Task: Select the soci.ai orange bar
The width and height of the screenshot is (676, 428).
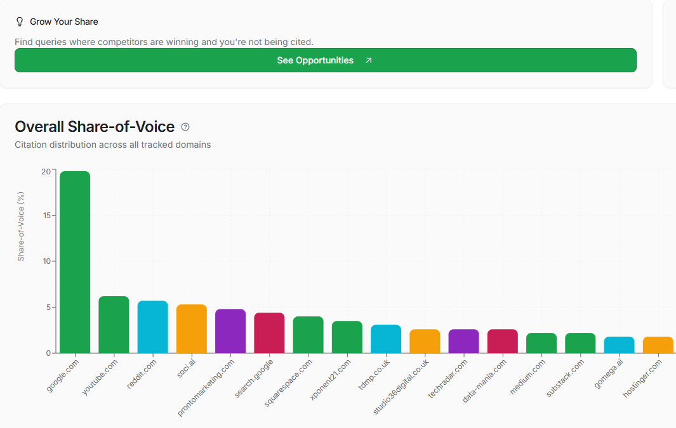Action: pyautogui.click(x=192, y=330)
